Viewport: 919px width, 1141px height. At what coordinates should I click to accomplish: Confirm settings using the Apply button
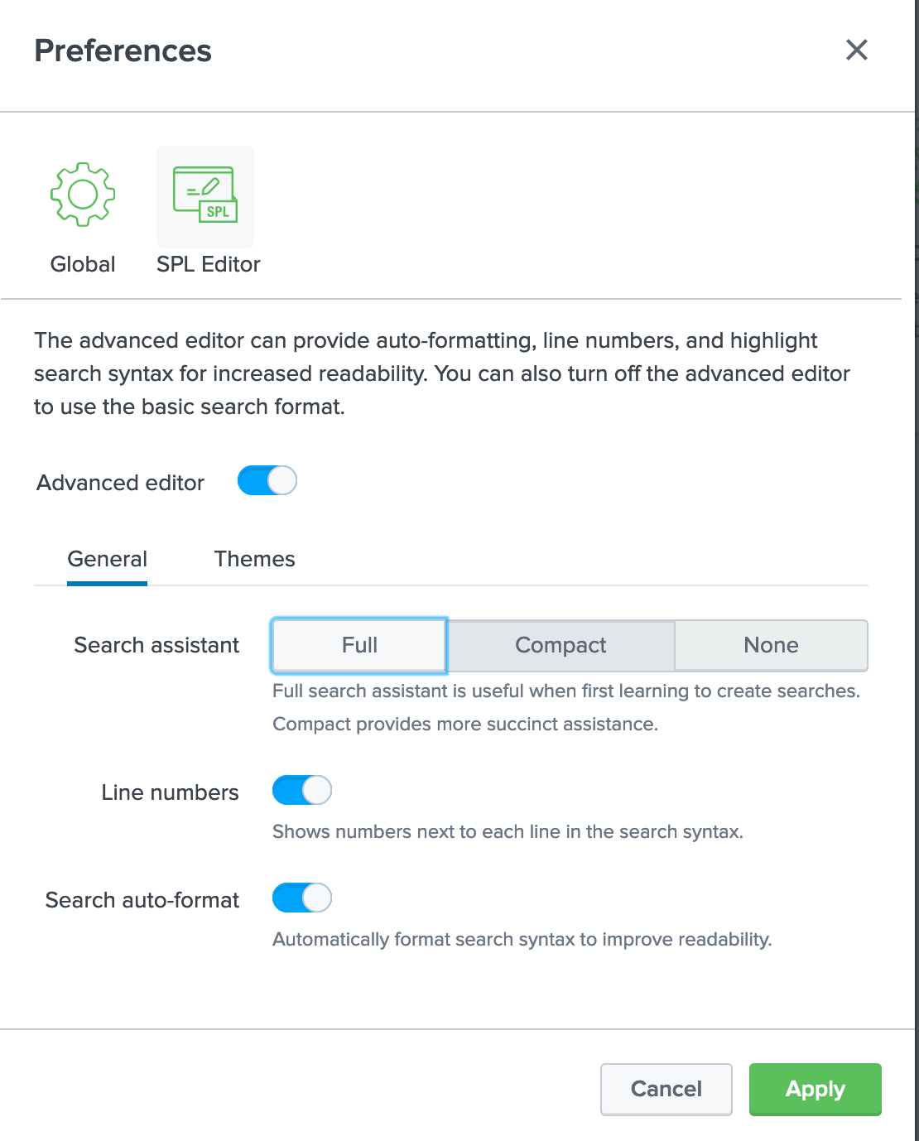point(815,1090)
